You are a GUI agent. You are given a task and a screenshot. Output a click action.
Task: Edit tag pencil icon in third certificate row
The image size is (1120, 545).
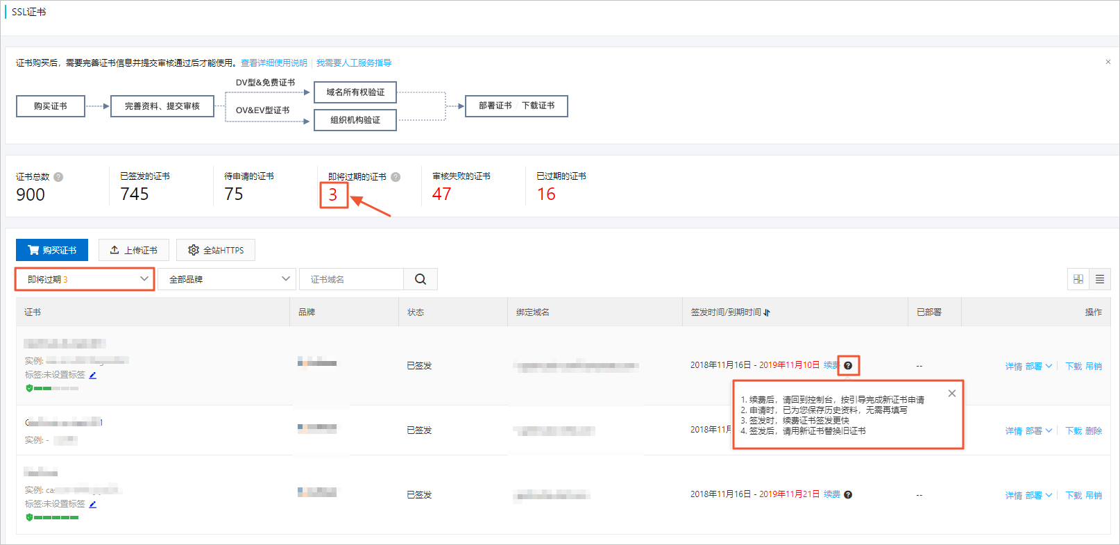coord(93,504)
